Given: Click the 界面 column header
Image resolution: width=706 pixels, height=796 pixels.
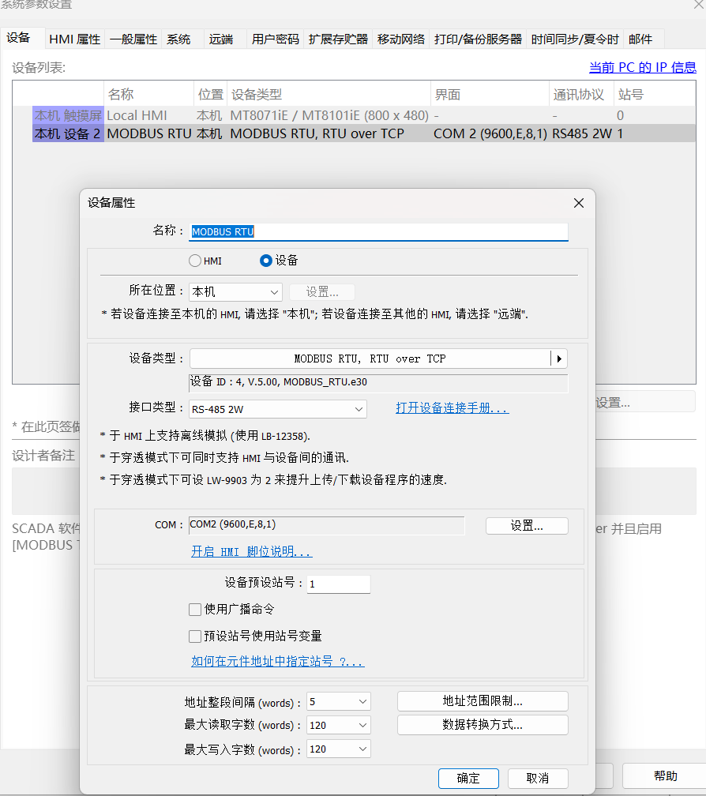Looking at the screenshot, I should click(490, 95).
